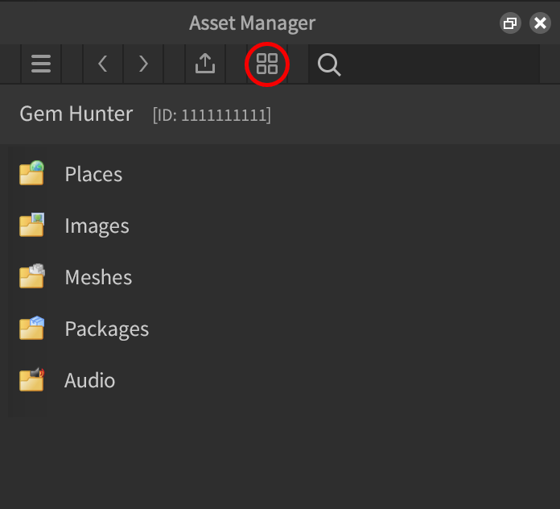Select the Images folder label
The width and height of the screenshot is (560, 509).
coord(97,226)
